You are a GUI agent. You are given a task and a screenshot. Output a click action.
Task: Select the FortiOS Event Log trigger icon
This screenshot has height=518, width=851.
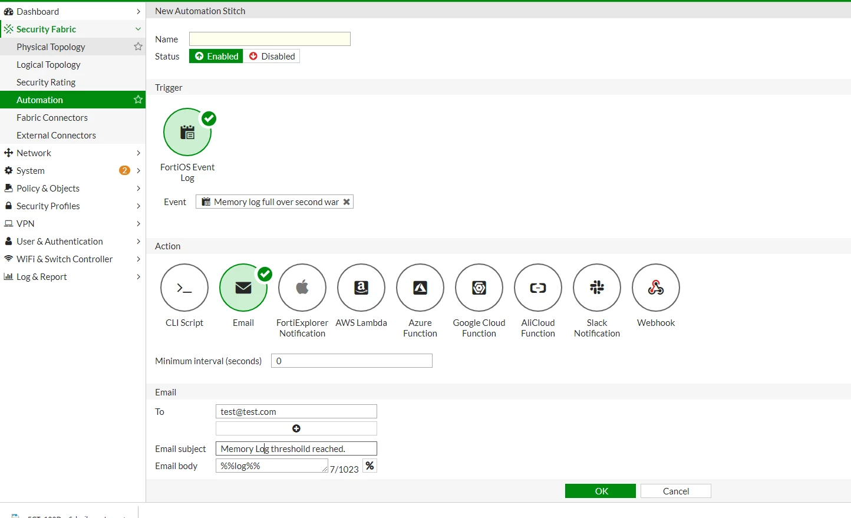187,132
